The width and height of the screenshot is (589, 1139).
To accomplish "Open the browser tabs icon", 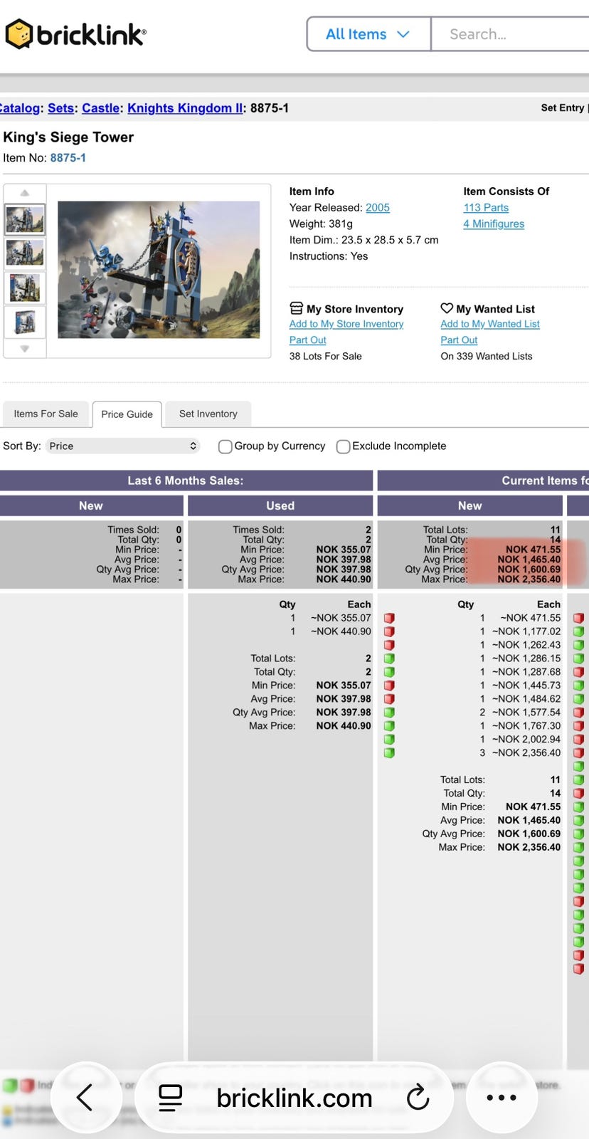I will coord(170,1097).
